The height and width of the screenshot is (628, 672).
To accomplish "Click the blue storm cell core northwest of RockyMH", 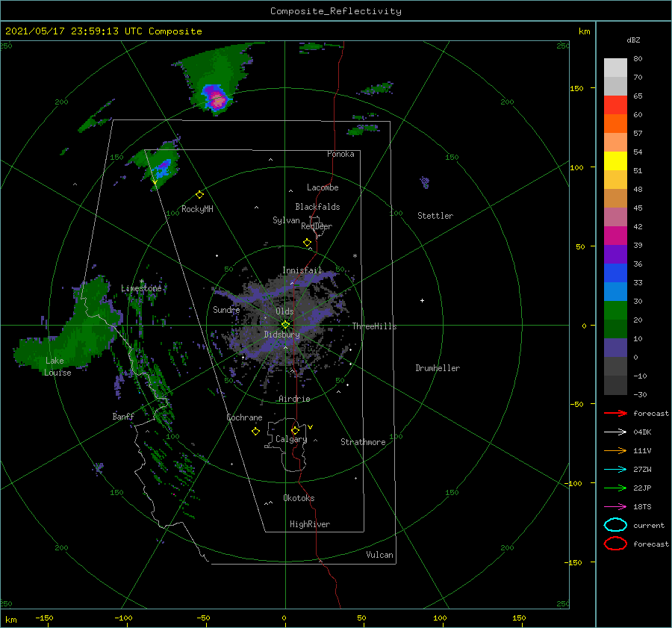I will click(164, 167).
